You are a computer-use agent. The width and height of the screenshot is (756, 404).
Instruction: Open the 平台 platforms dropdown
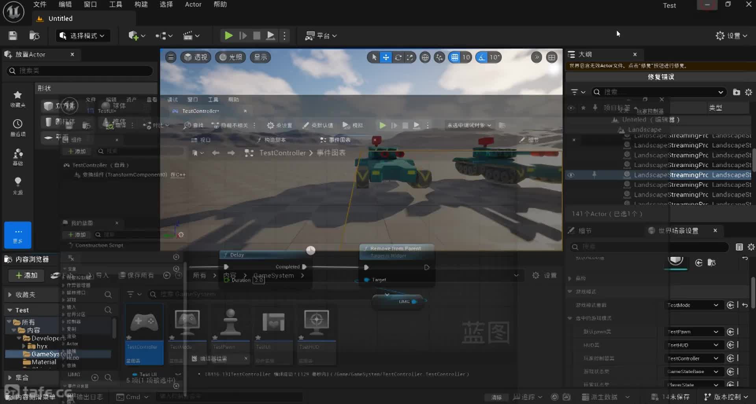(x=321, y=36)
